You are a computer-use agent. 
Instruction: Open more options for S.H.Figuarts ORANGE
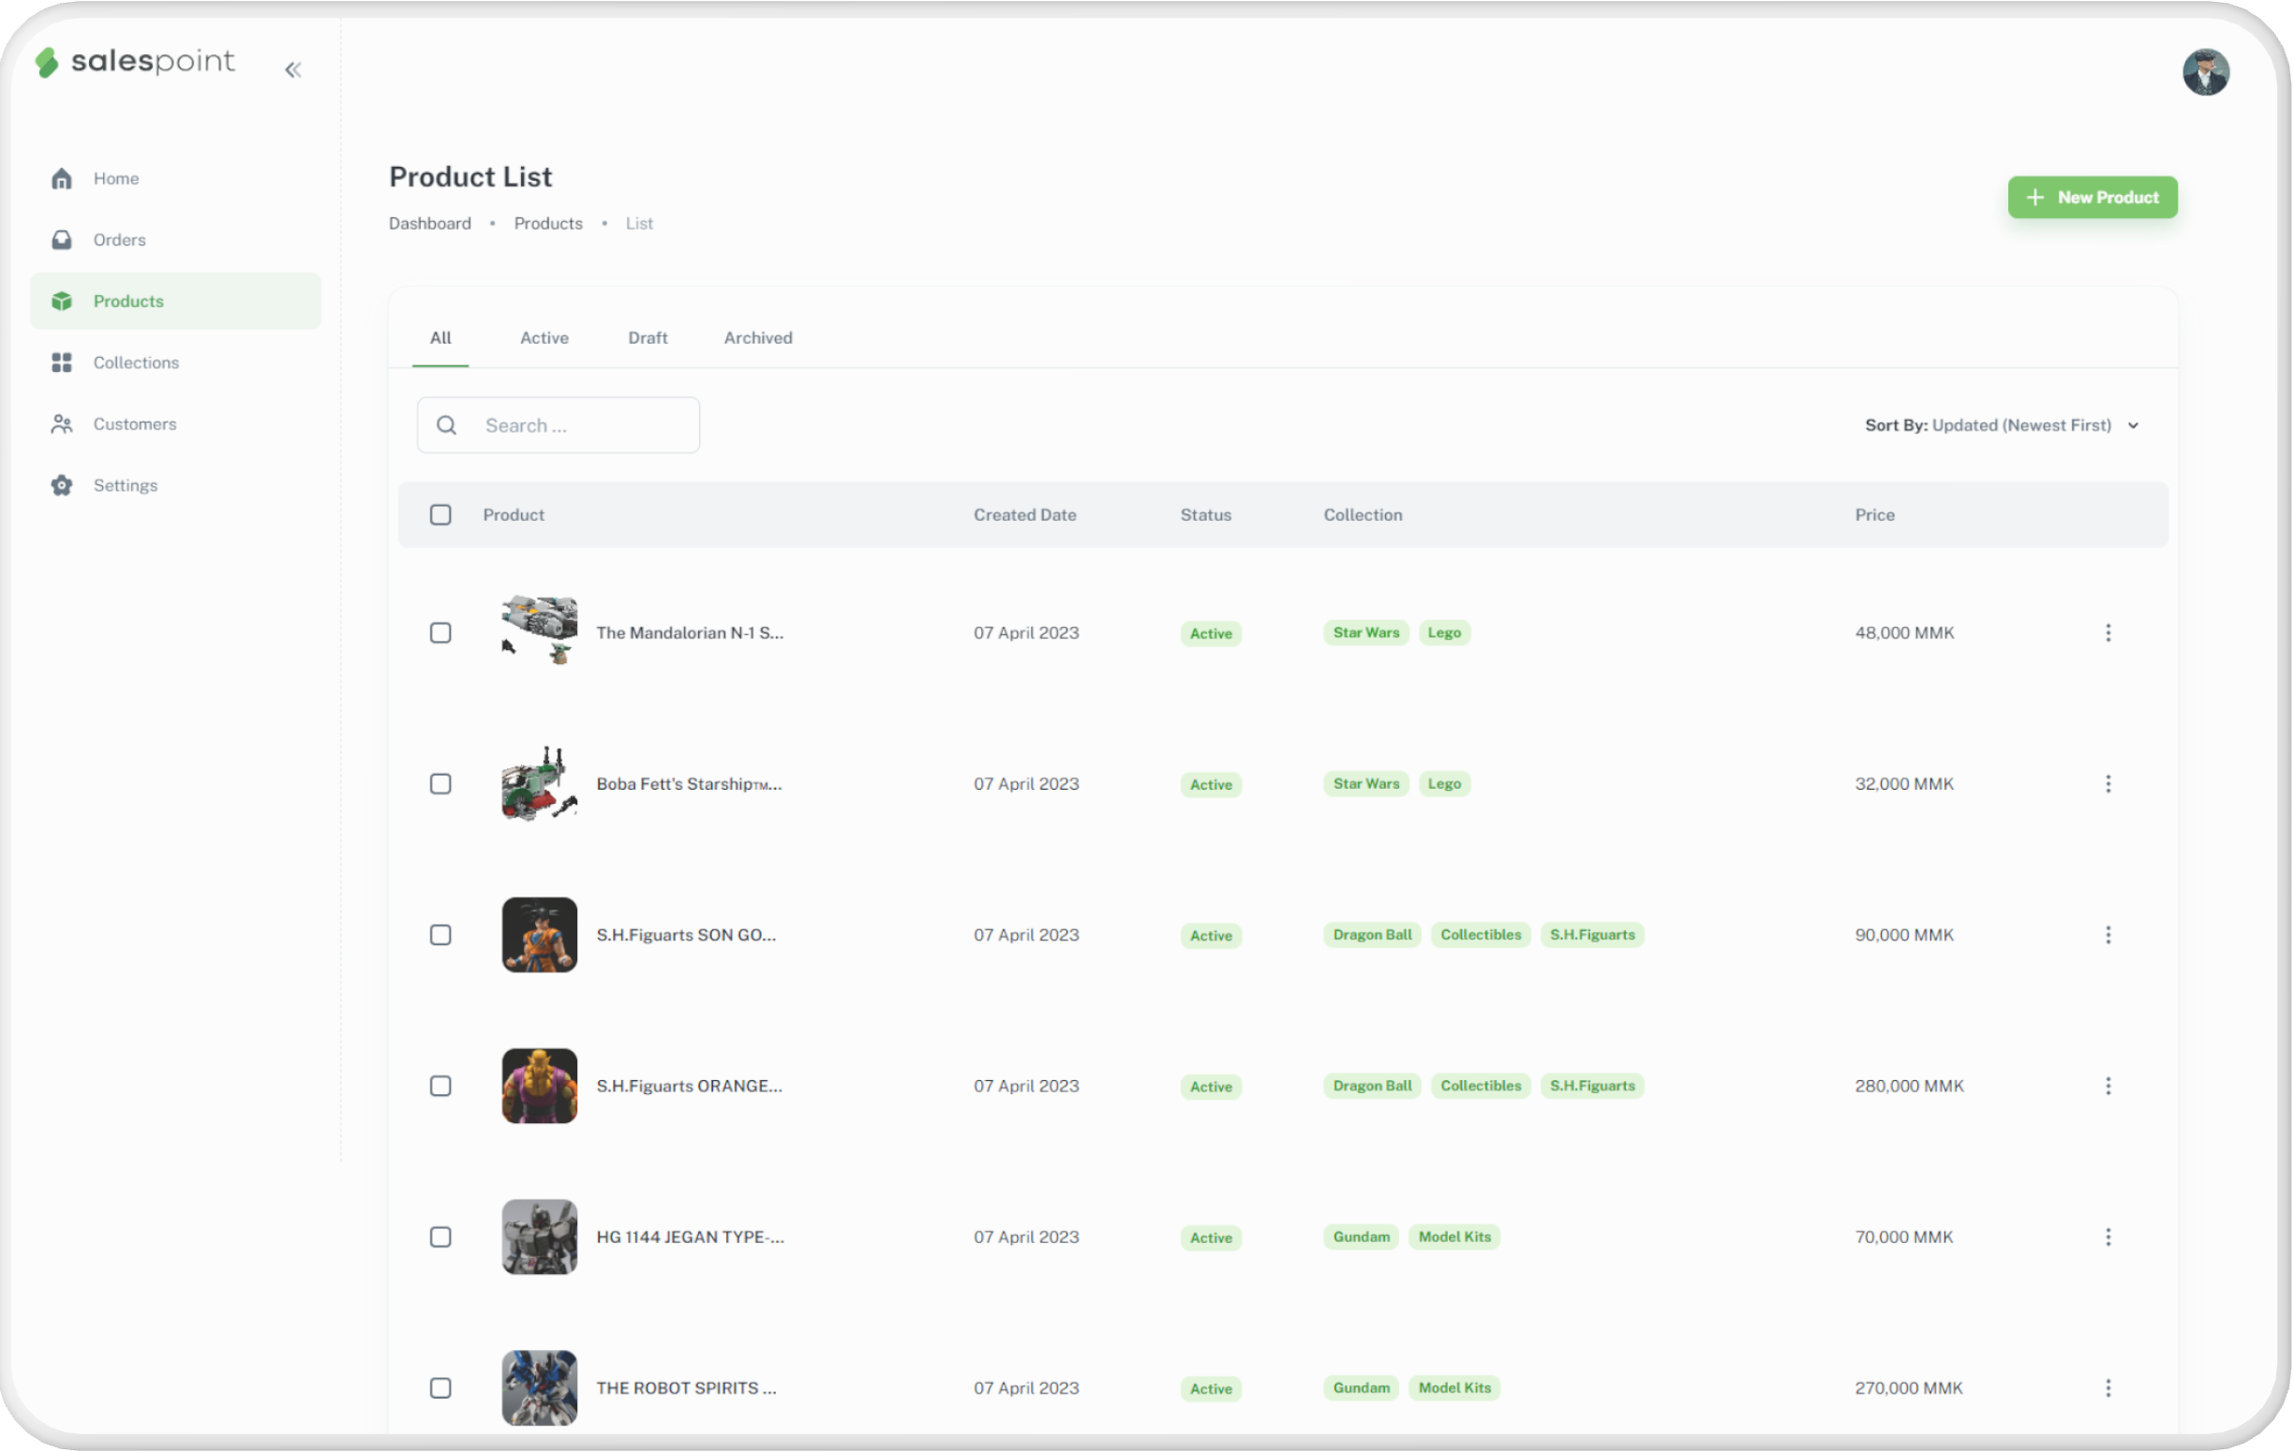click(2108, 1087)
